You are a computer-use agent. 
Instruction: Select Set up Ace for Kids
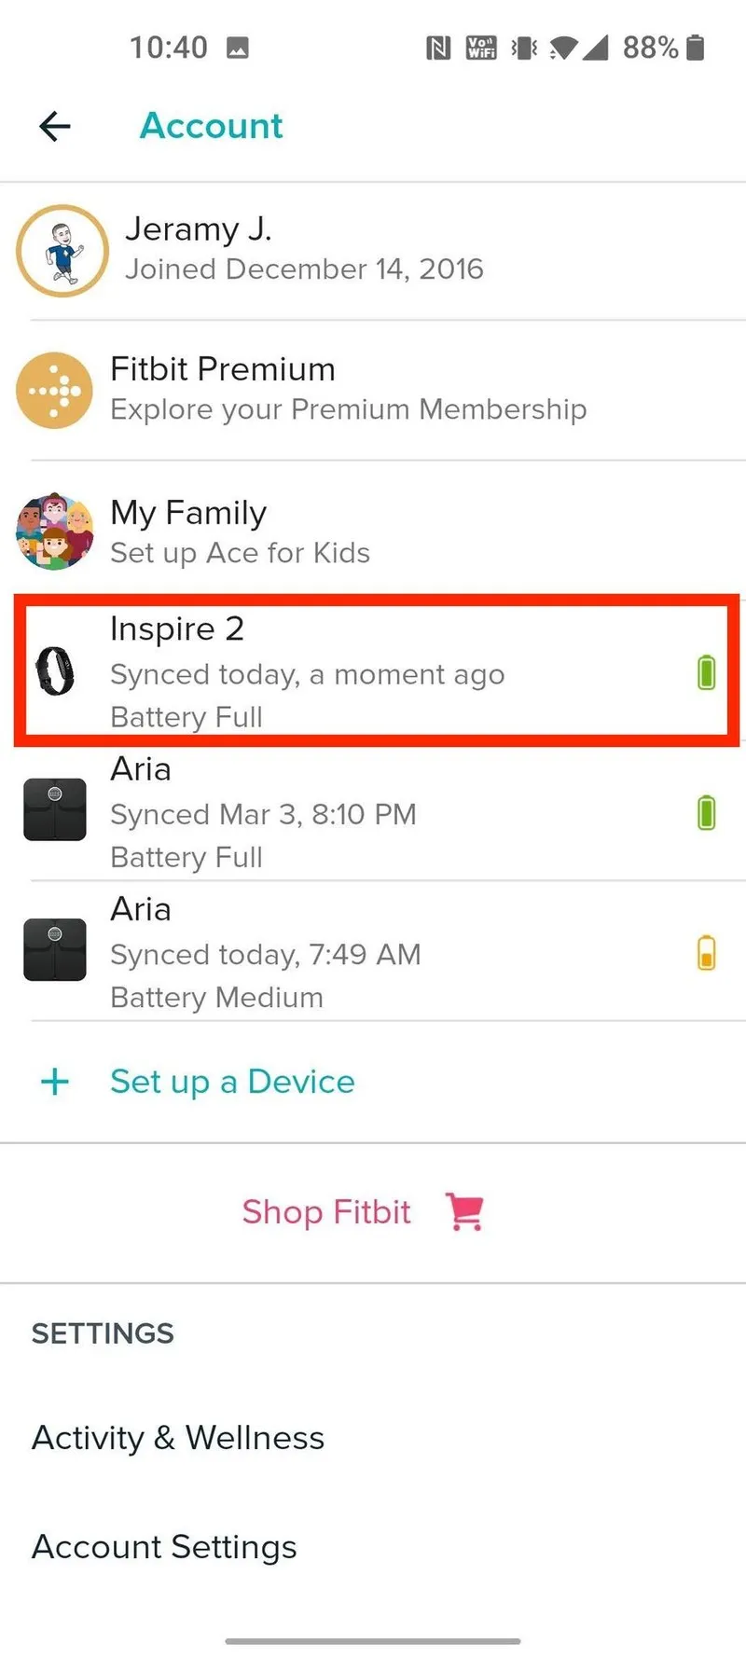click(x=240, y=553)
